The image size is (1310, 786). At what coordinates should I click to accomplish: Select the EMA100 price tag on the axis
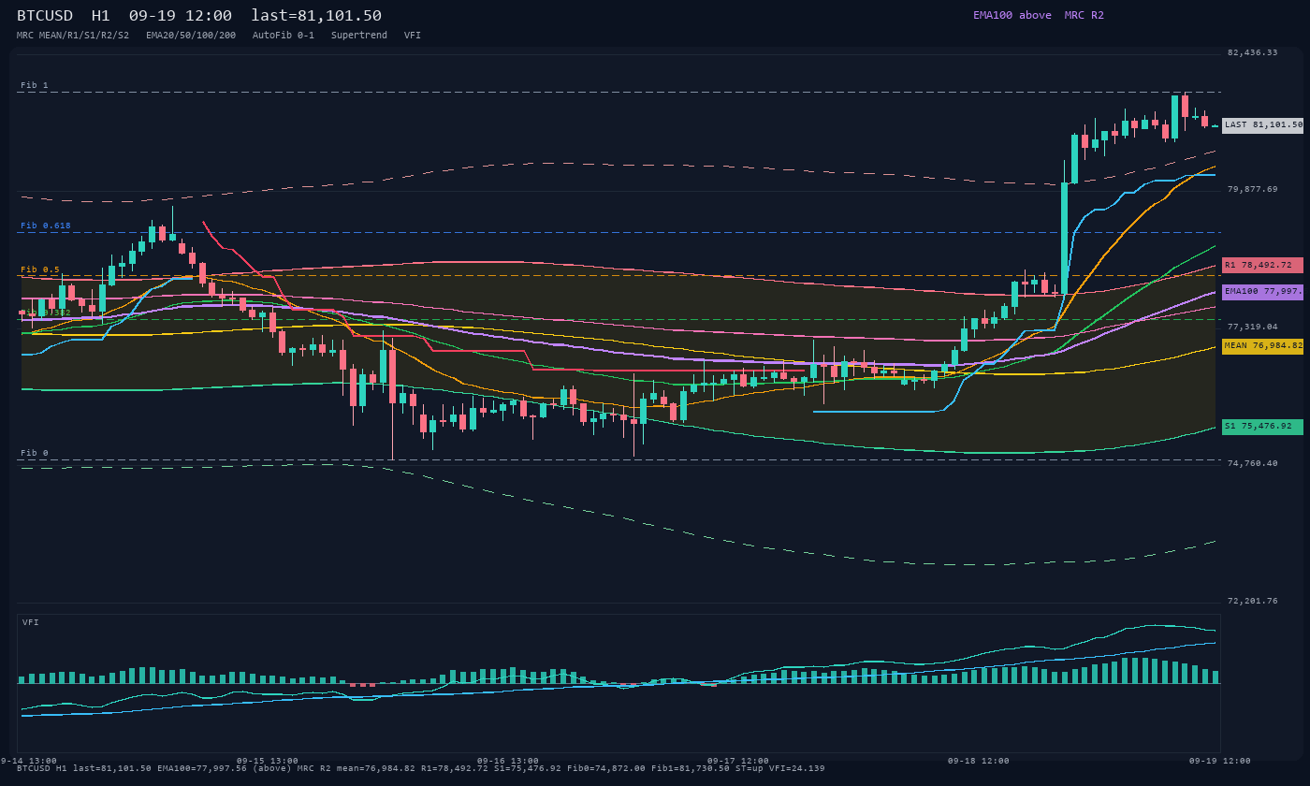click(1262, 291)
